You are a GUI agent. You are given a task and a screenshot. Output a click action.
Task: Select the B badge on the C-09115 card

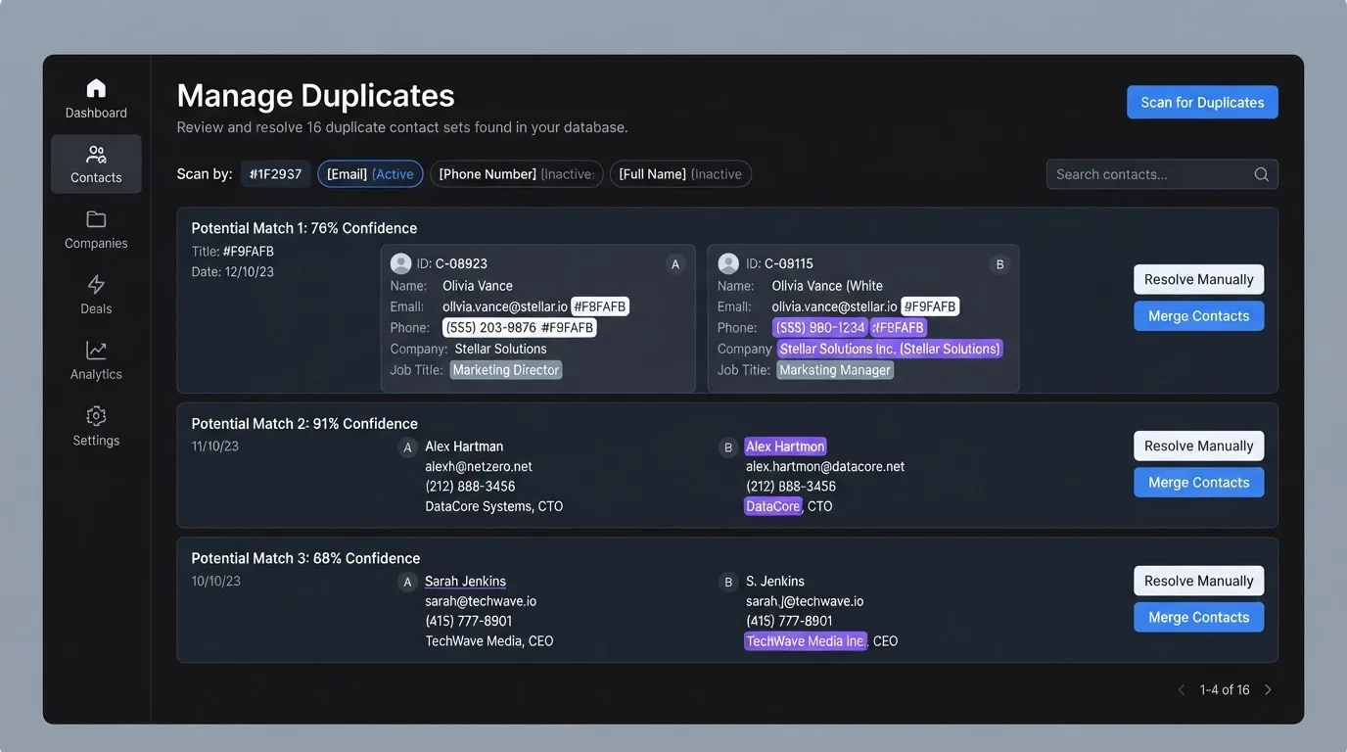tap(999, 264)
